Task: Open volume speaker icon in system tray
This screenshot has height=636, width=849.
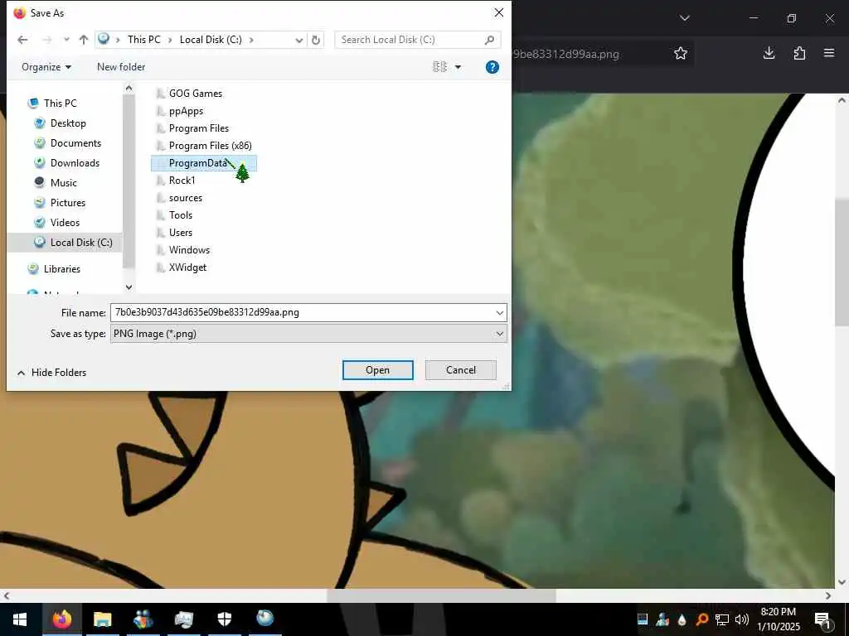Action: 742,619
